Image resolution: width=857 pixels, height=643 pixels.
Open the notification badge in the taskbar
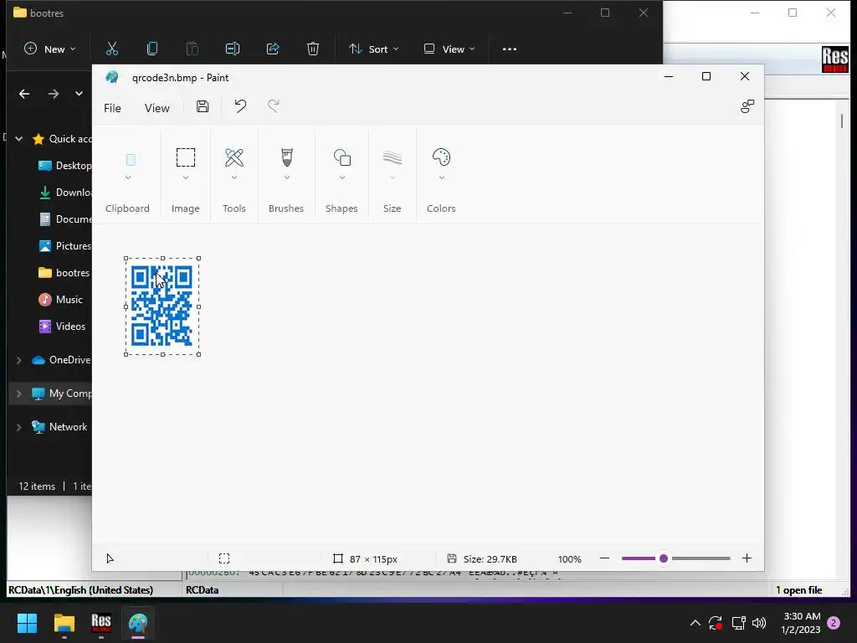click(834, 623)
